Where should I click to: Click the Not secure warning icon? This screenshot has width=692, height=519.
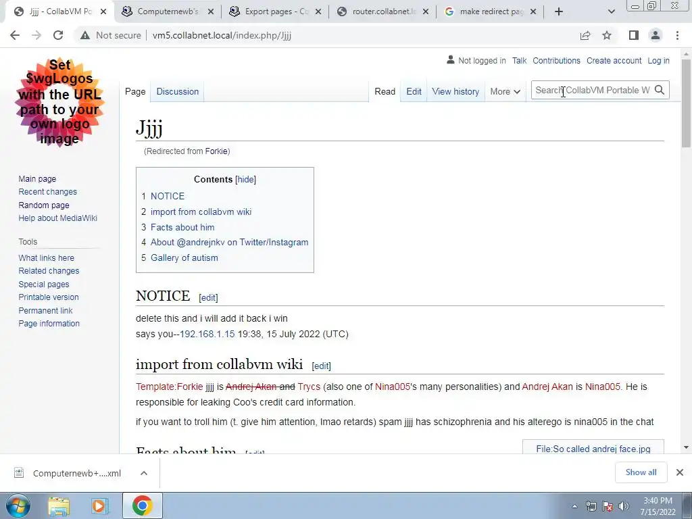tap(85, 35)
